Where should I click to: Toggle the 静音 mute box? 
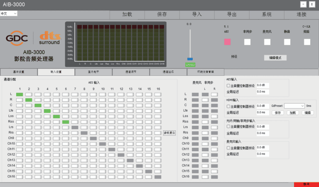pyautogui.click(x=287, y=42)
